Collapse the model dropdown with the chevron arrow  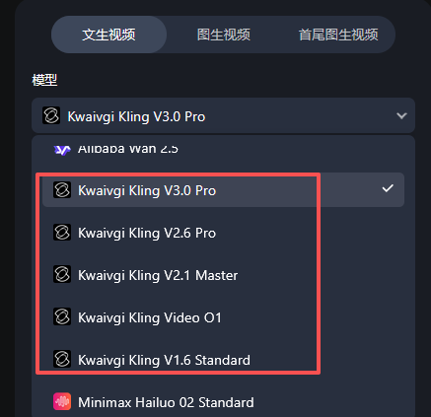401,115
